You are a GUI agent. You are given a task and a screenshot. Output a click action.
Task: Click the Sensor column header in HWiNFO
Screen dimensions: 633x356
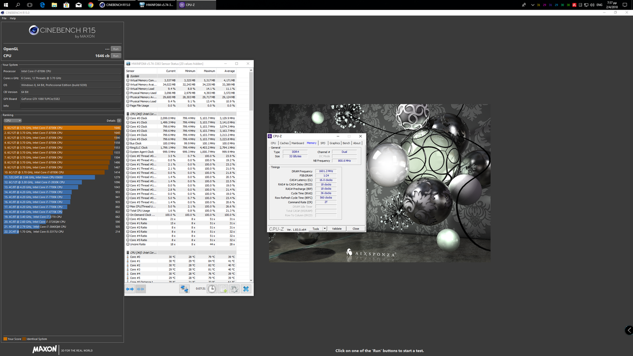pos(141,71)
